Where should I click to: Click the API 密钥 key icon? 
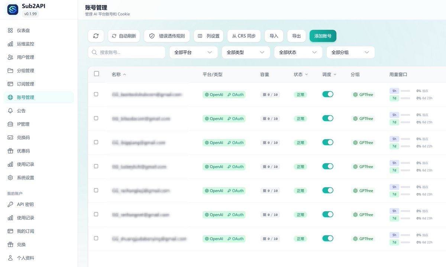pos(10,204)
